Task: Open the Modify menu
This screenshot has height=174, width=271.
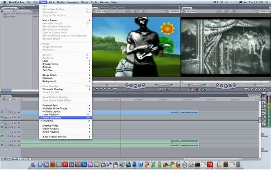Action: (x=61, y=2)
